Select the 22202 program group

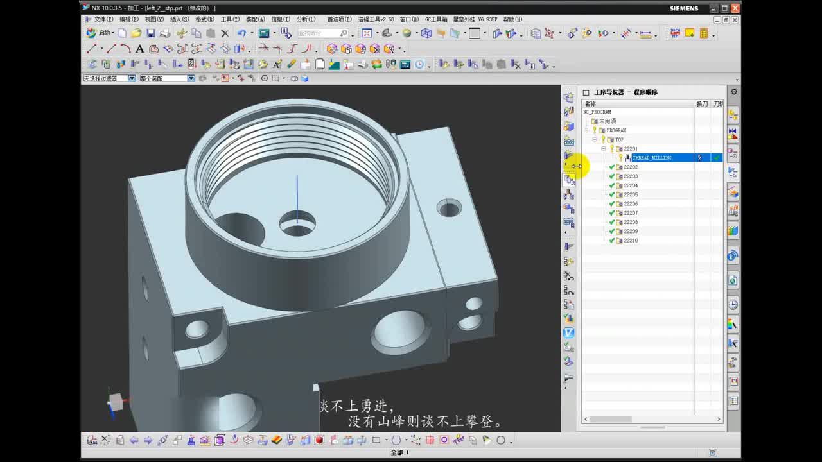631,167
